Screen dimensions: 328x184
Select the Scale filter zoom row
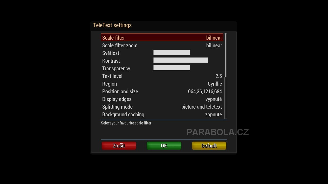point(162,45)
